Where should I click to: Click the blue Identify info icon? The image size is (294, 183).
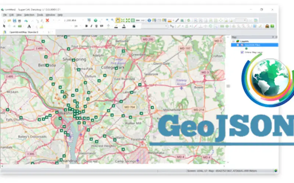coord(149,20)
